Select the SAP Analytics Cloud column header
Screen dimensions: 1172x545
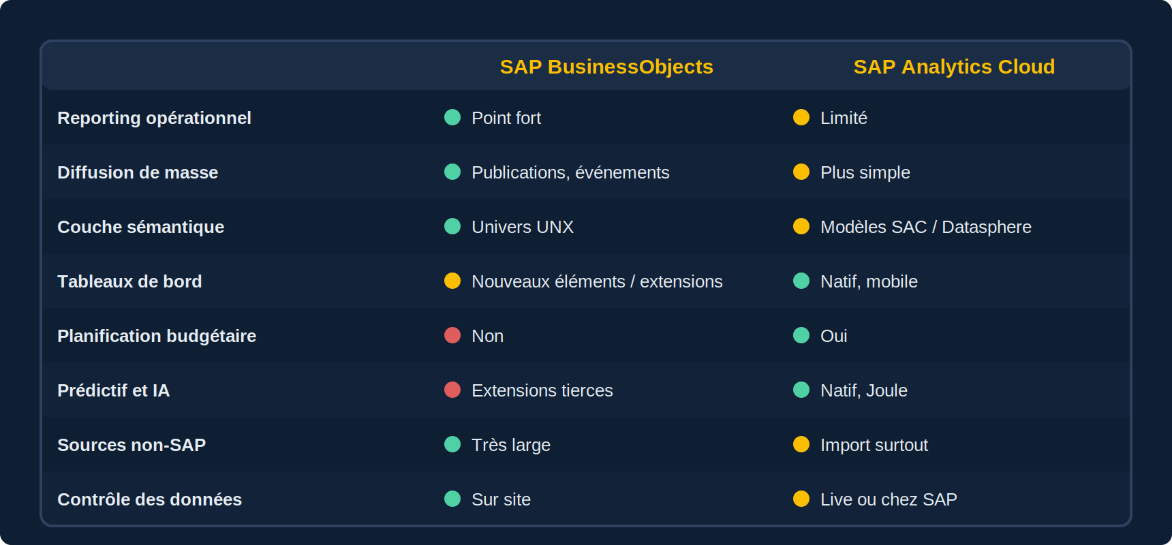click(x=954, y=67)
